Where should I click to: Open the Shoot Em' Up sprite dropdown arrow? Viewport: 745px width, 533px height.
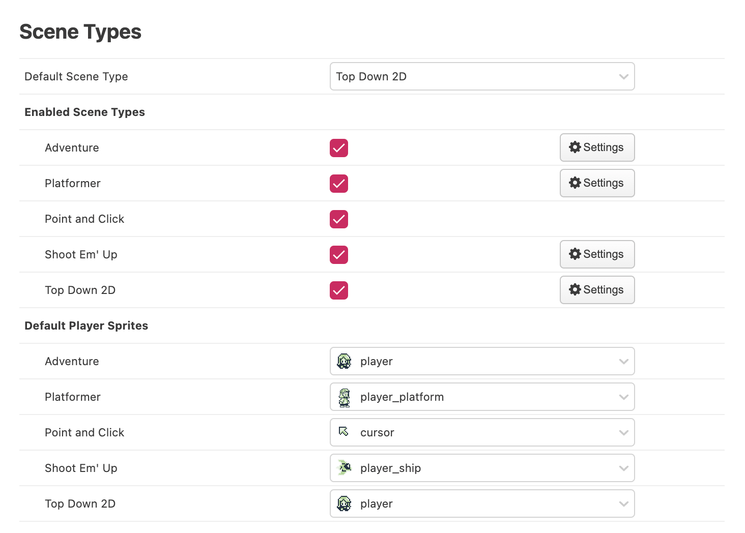(623, 468)
